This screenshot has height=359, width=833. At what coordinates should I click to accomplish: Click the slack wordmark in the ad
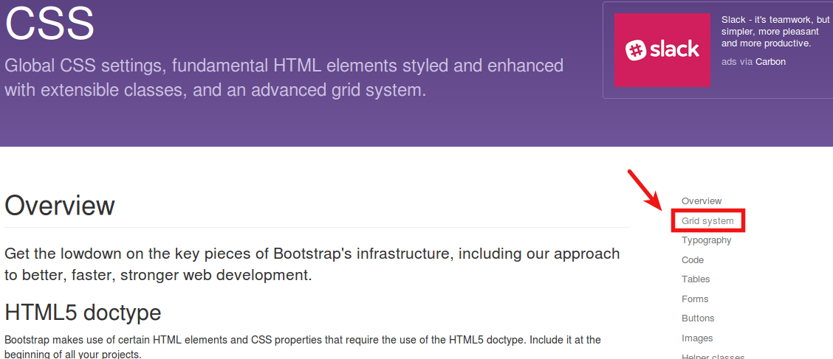[673, 49]
